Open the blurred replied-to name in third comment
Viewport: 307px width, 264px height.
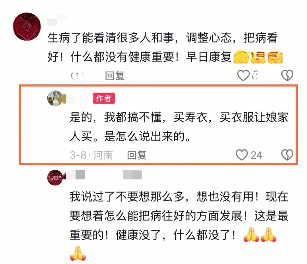[x=132, y=174]
